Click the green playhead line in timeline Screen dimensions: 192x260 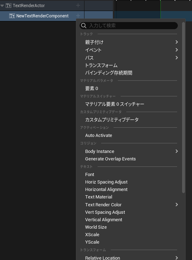(160, 9)
